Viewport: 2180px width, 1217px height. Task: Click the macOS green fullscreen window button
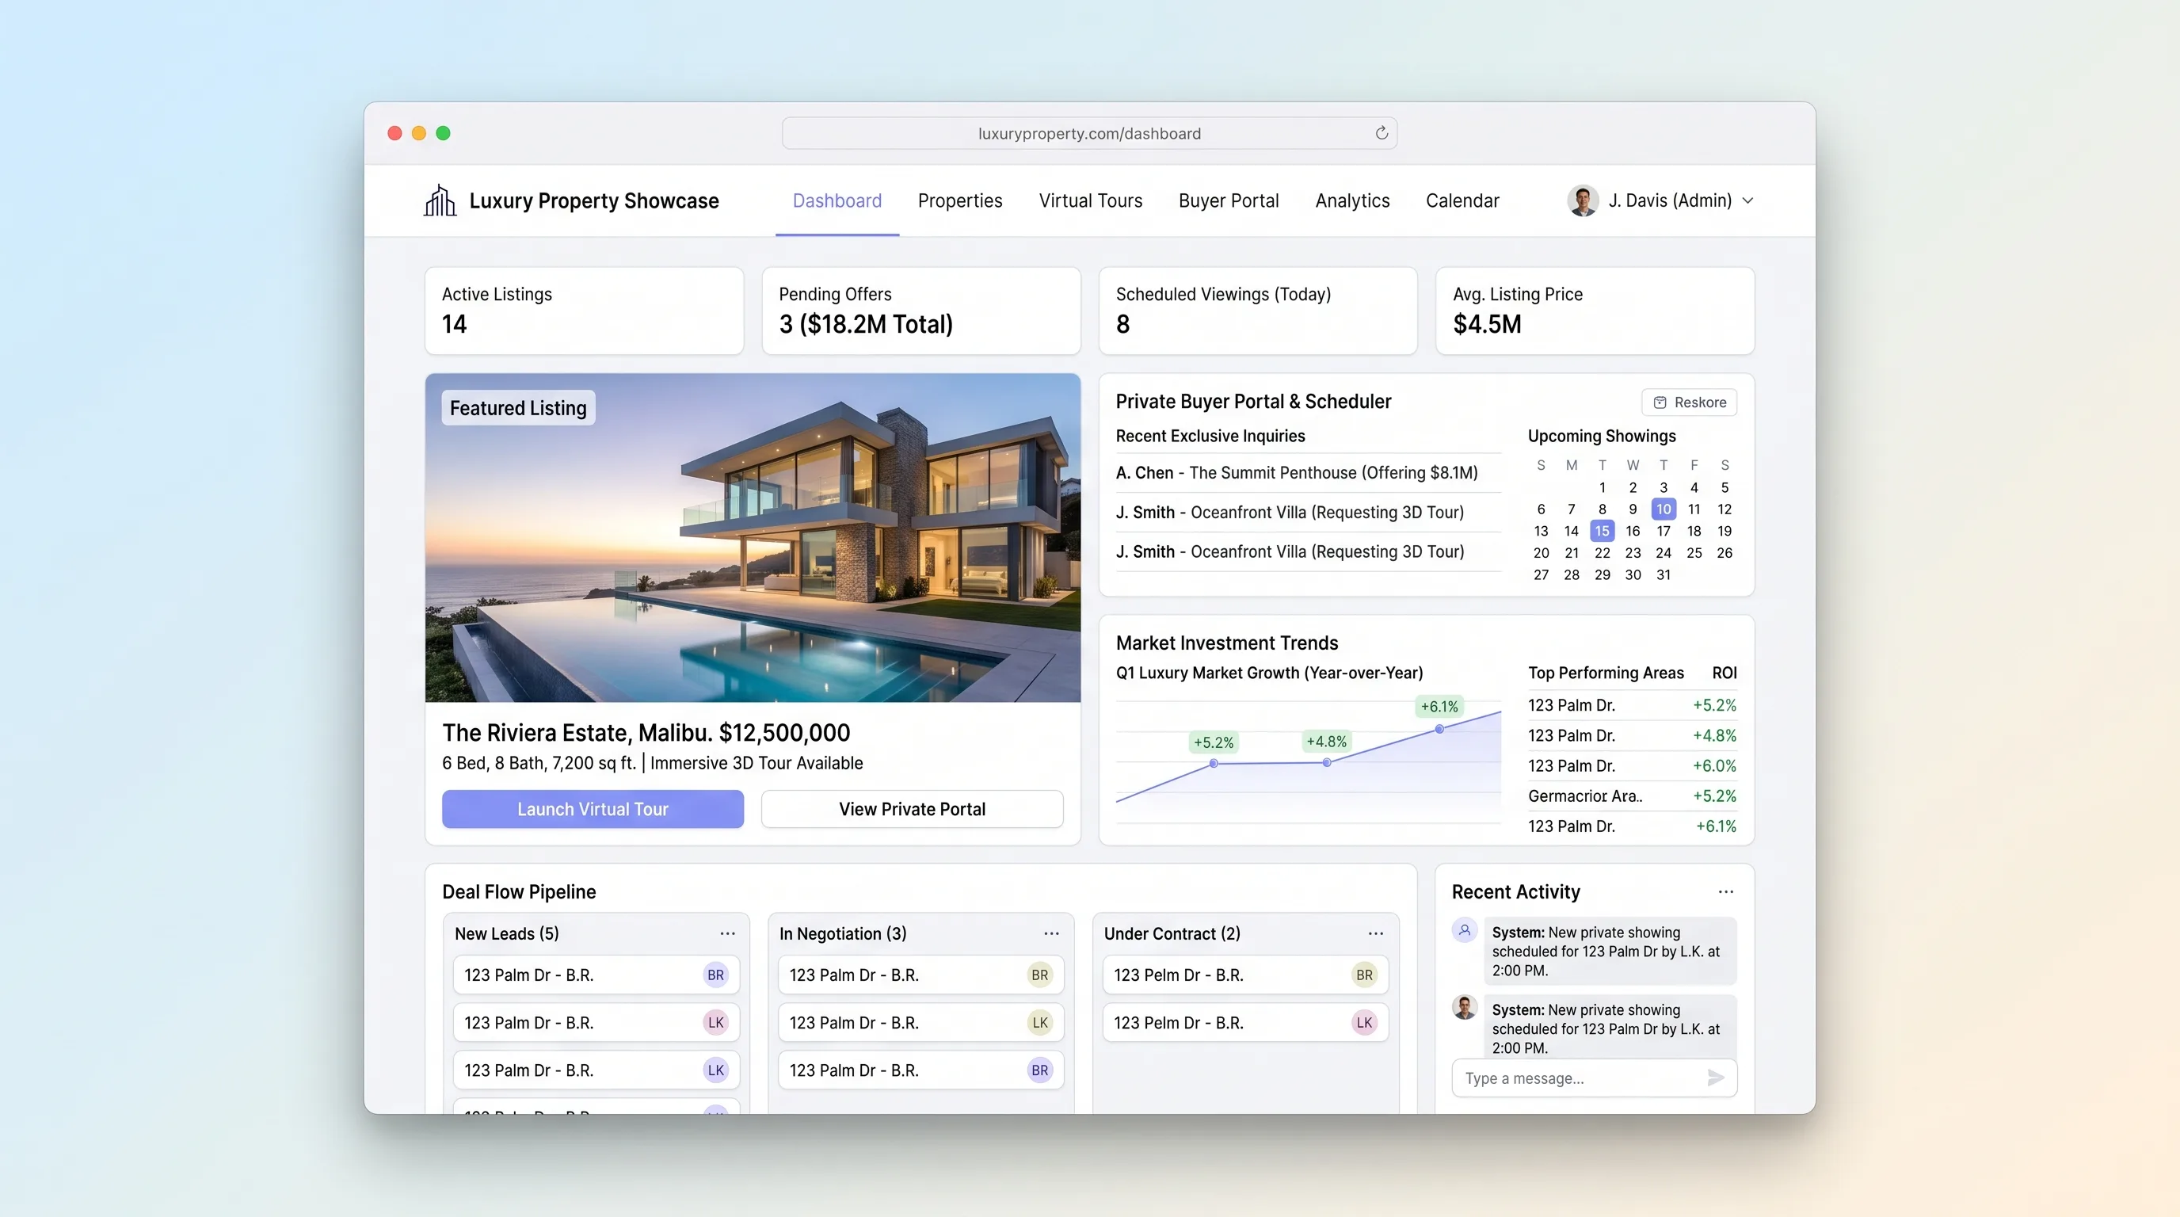click(x=443, y=133)
